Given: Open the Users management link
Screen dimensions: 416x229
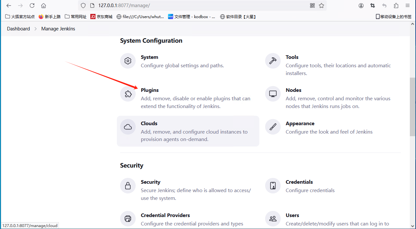Looking at the screenshot, I should tap(292, 215).
